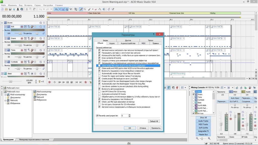Open the Экран tab in Параметры dialog

pyautogui.click(x=106, y=41)
